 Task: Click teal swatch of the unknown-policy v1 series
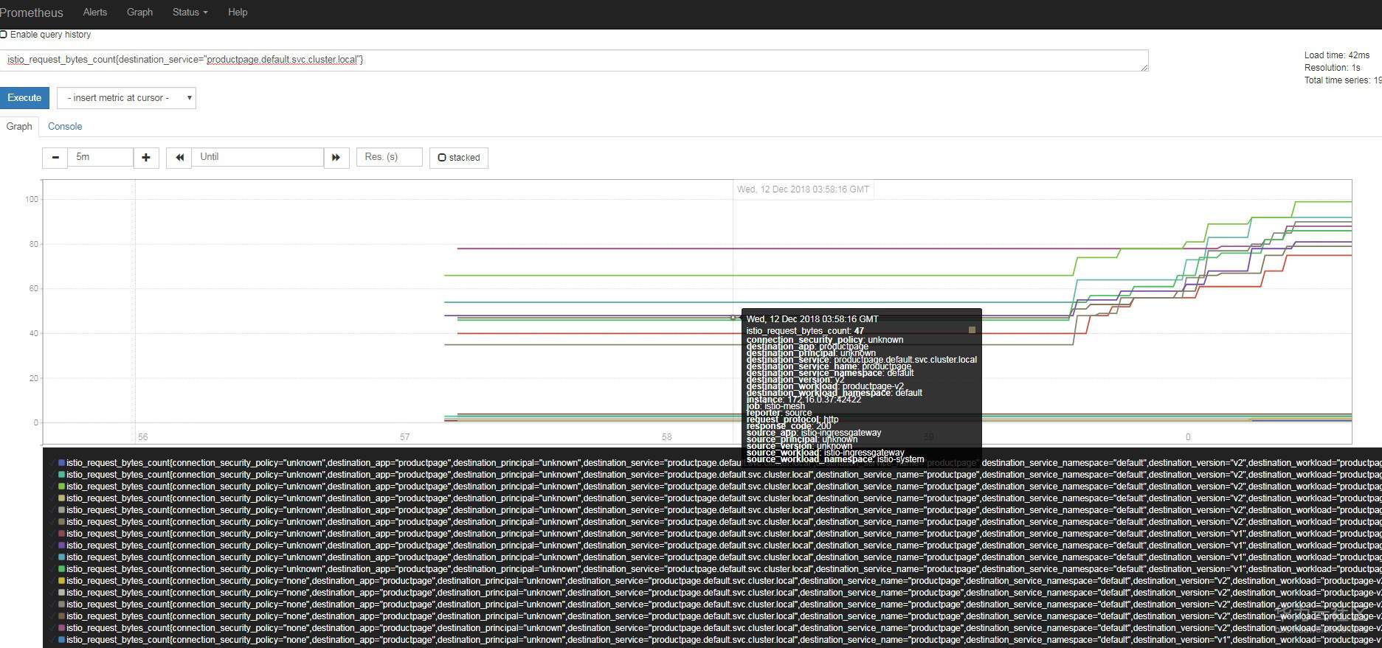[62, 557]
